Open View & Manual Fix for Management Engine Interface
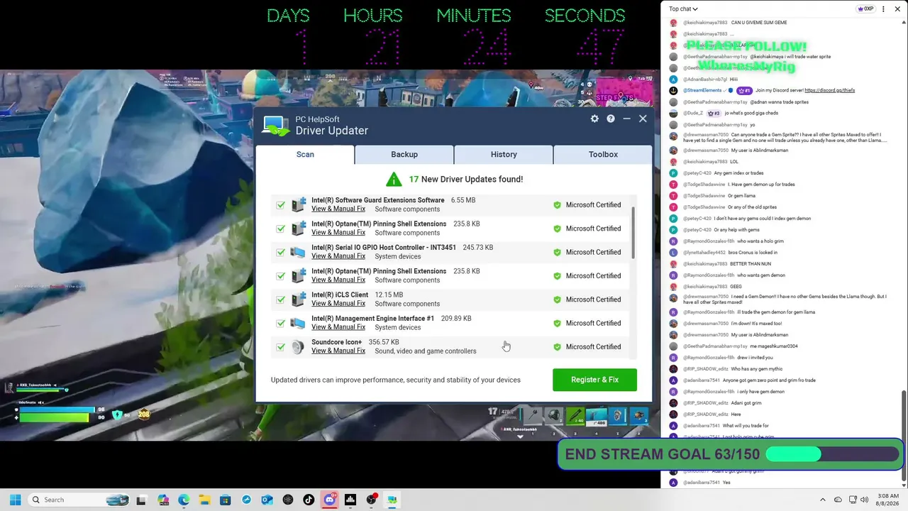Viewport: 908px width, 511px height. 338,327
